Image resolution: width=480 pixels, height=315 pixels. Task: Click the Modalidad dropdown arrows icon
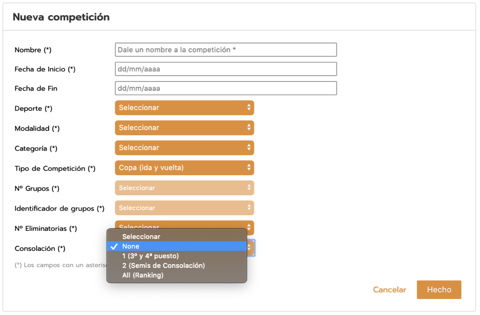coord(249,128)
